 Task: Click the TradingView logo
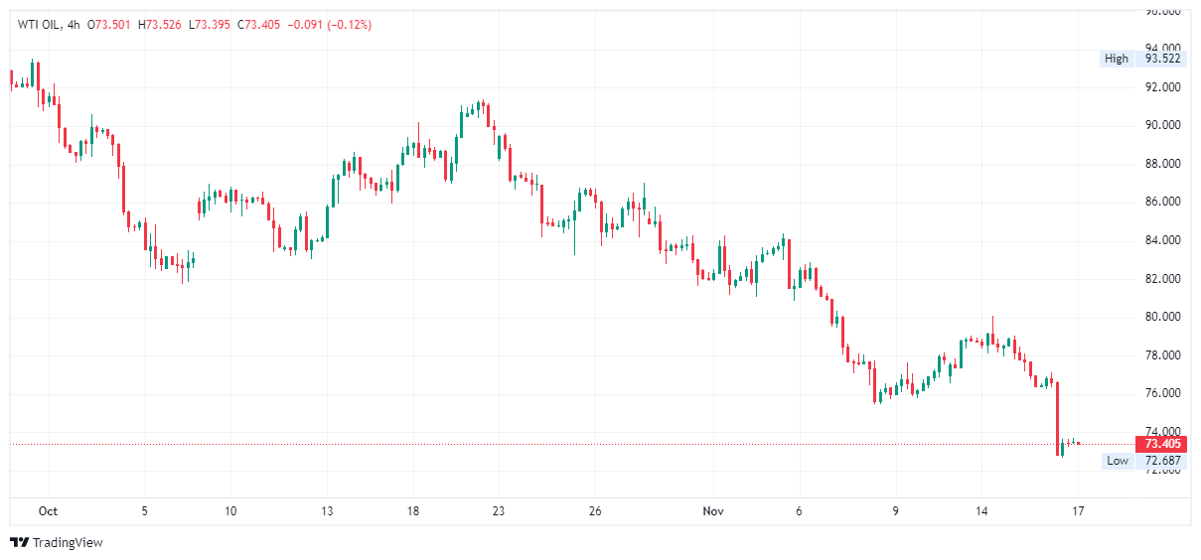pyautogui.click(x=57, y=543)
